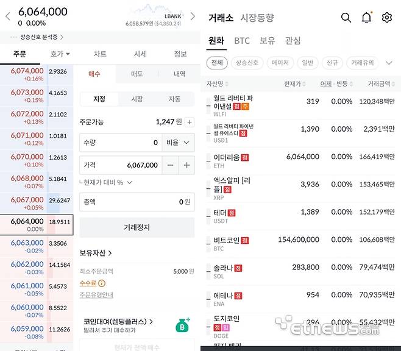Click the 거래정지 button

pos(137,227)
